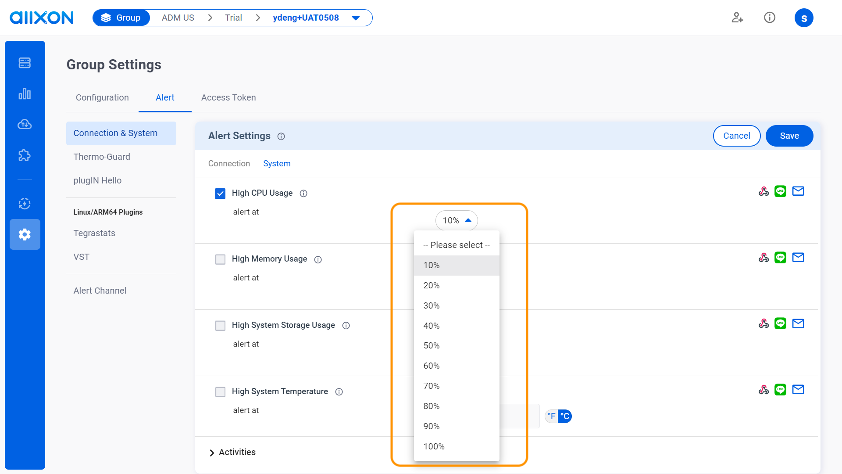Select the sync/update sidebar icon
The image size is (842, 474).
[x=25, y=204]
